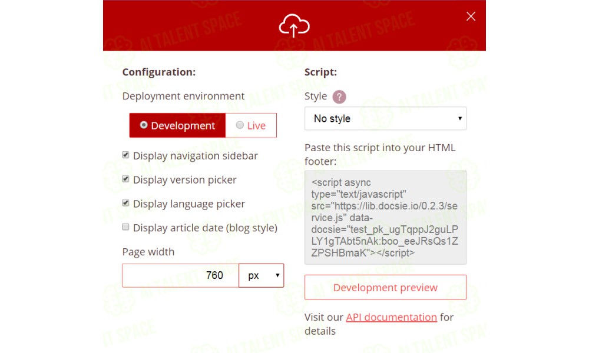Uncheck Display navigation sidebar
Viewport: 589px width, 353px height.
coord(125,155)
